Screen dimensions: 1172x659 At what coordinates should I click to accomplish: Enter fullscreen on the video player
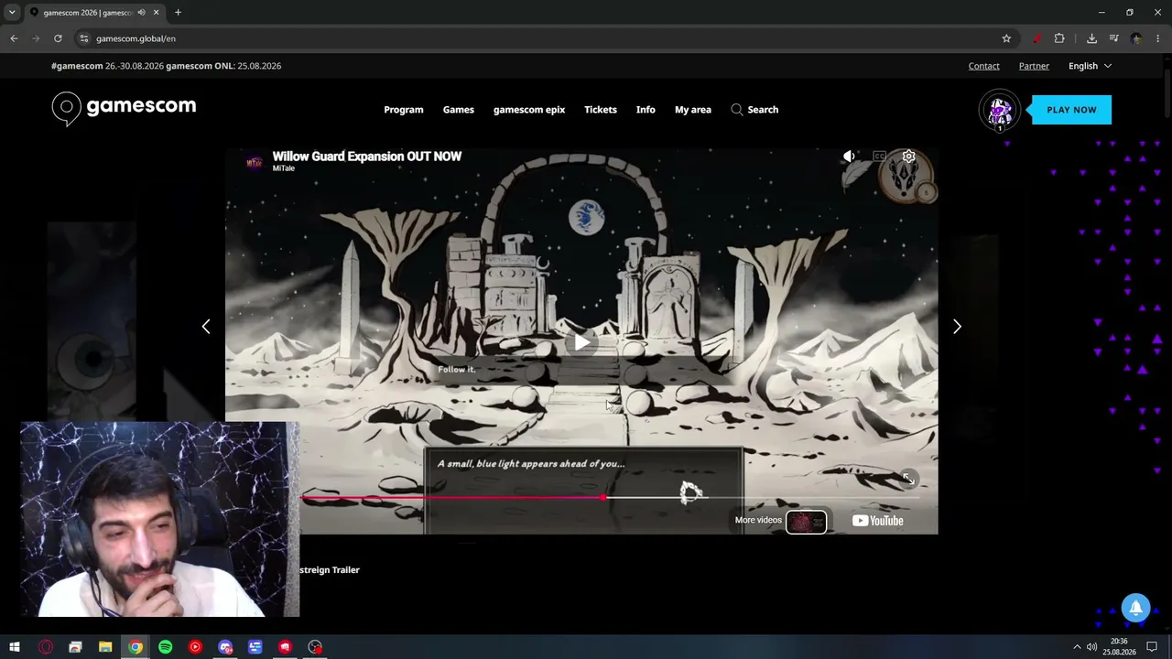[908, 479]
